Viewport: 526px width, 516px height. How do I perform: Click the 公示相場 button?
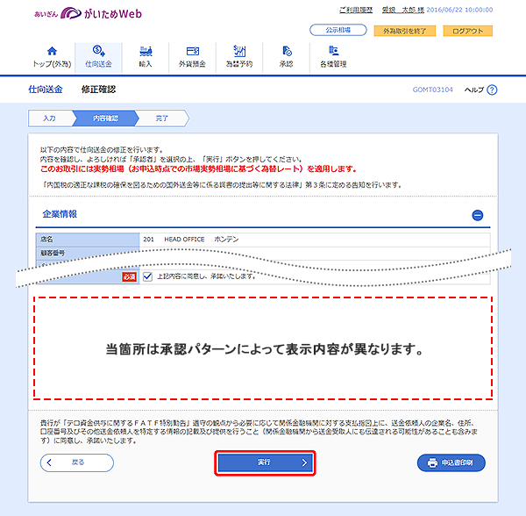(338, 30)
